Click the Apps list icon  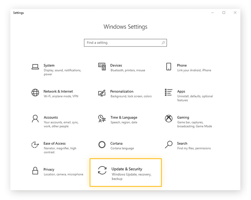click(x=169, y=92)
